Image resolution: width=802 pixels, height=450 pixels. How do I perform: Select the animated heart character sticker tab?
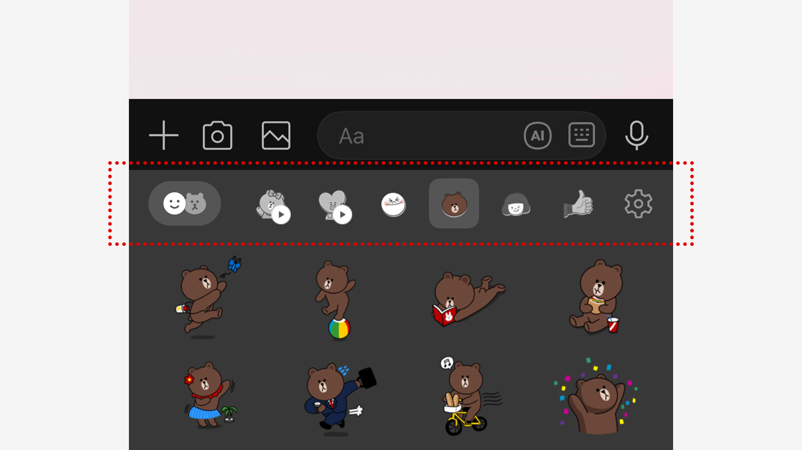[334, 205]
